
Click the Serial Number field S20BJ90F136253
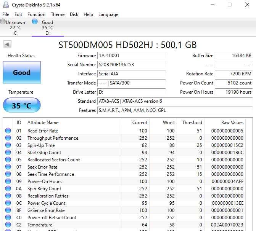pyautogui.click(x=131, y=65)
